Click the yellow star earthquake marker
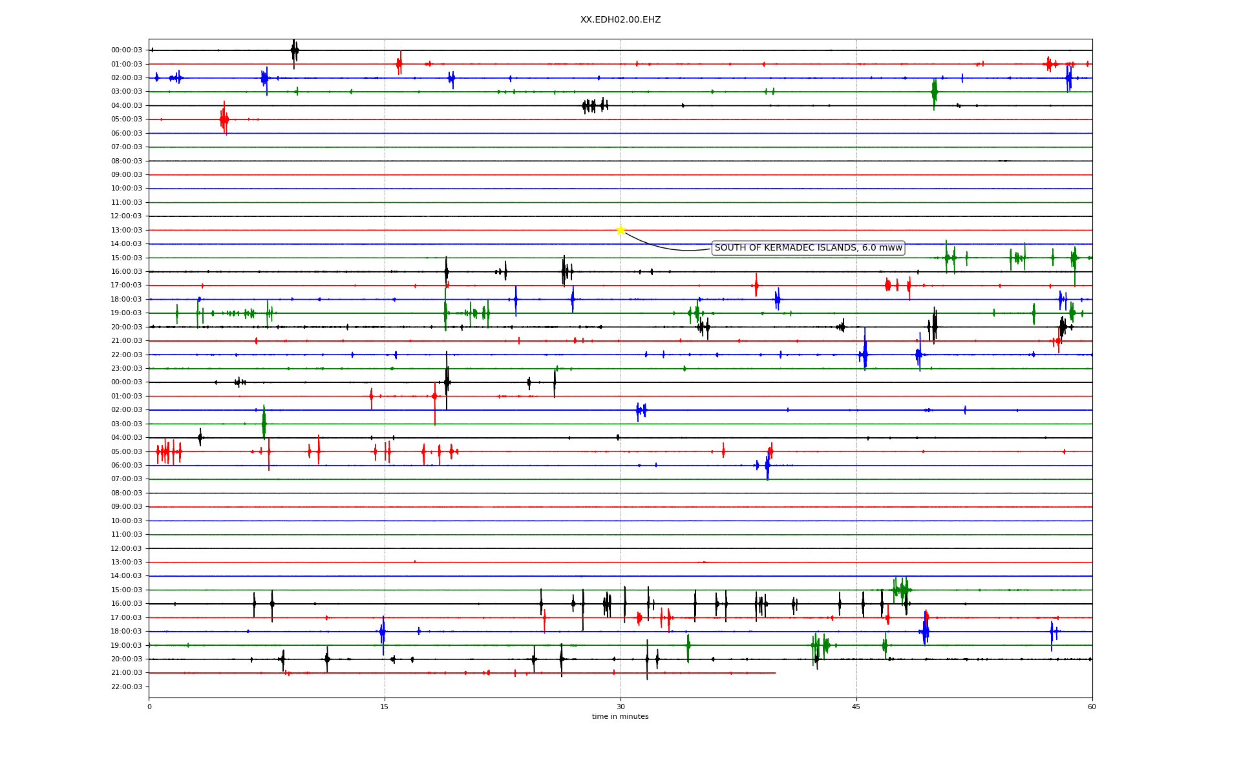 (x=620, y=230)
